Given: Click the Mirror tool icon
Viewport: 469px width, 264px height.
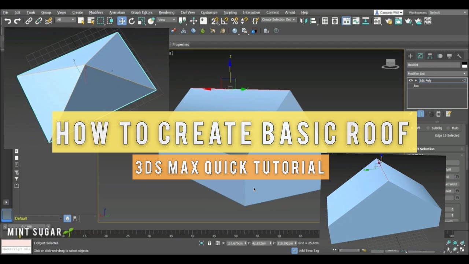Looking at the screenshot, I should 303,21.
